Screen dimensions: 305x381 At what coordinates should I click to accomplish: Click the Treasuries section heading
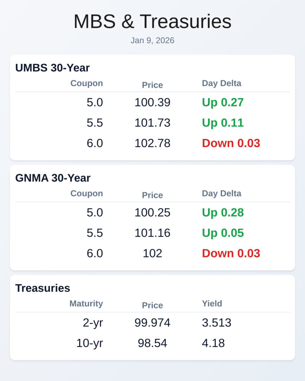click(x=42, y=288)
